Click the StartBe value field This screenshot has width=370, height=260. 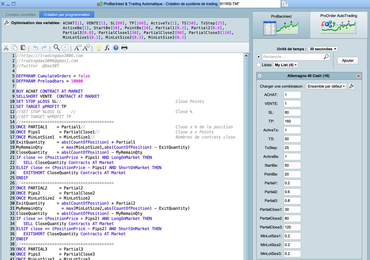[292, 165]
